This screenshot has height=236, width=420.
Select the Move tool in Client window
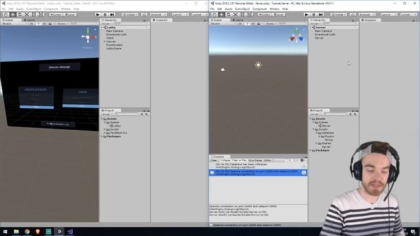click(12, 14)
